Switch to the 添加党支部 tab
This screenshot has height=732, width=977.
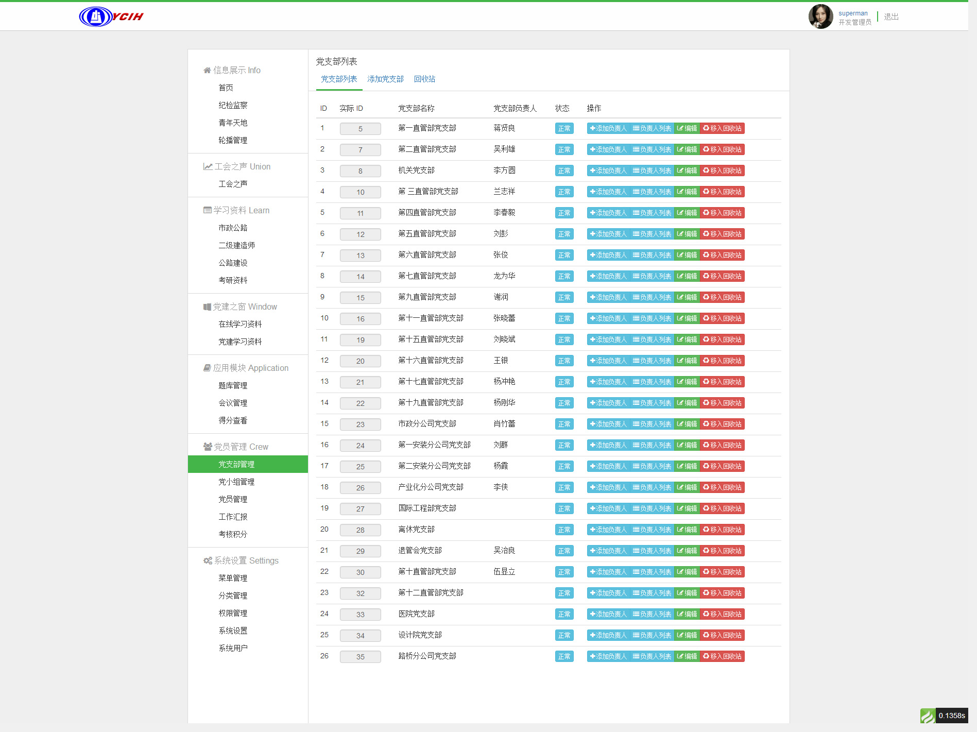tap(385, 79)
